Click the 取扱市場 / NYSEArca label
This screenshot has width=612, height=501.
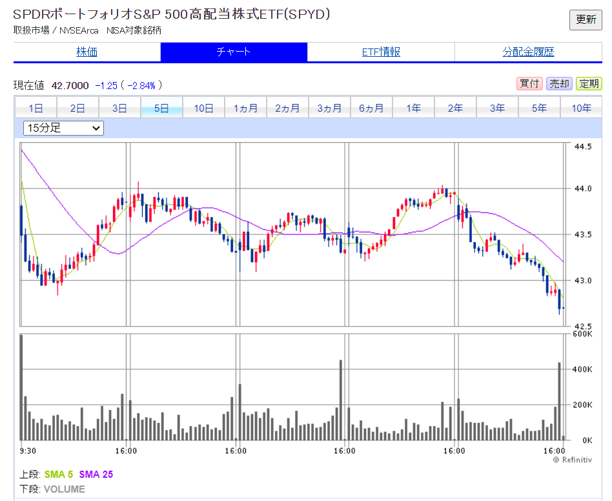(x=56, y=30)
